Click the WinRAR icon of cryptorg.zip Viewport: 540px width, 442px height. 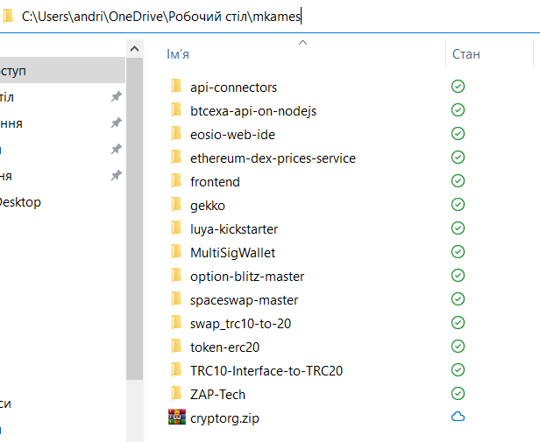177,417
